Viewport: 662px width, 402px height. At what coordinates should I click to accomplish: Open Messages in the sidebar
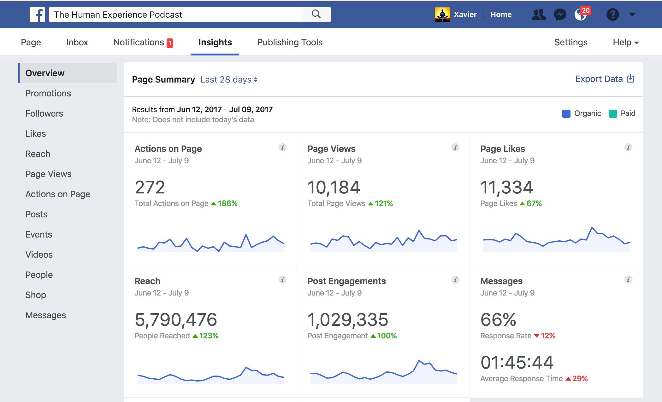click(45, 315)
